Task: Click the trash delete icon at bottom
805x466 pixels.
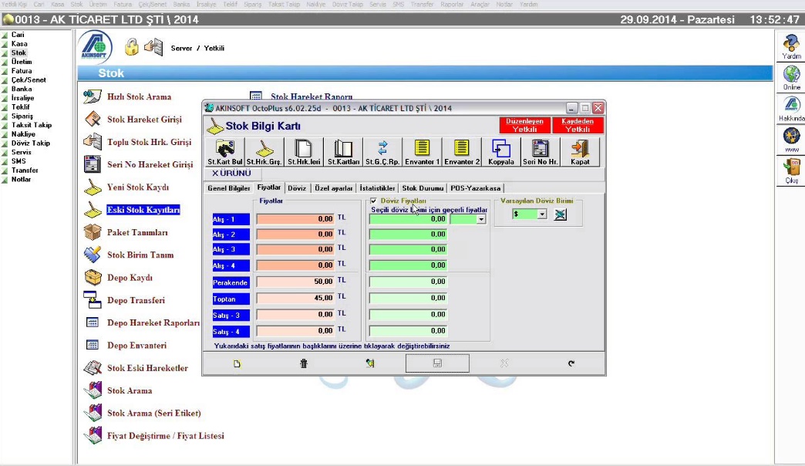Action: pyautogui.click(x=304, y=363)
